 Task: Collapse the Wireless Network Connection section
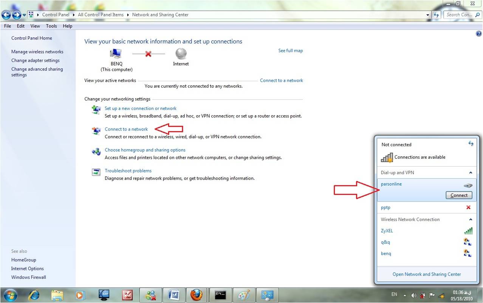[x=471, y=220]
